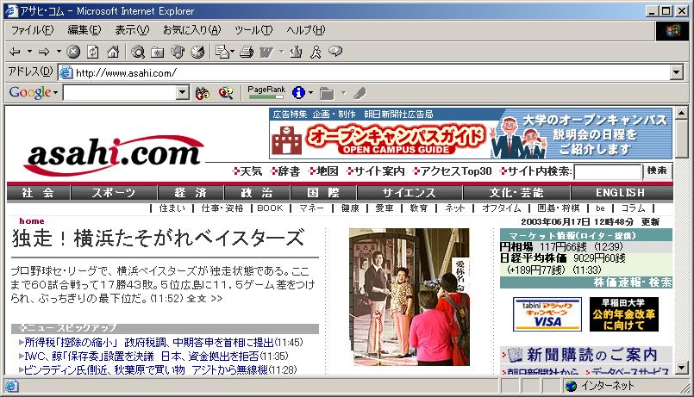The height and width of the screenshot is (397, 694).
Task: Open the folder up dropdown arrow
Action: (x=343, y=93)
